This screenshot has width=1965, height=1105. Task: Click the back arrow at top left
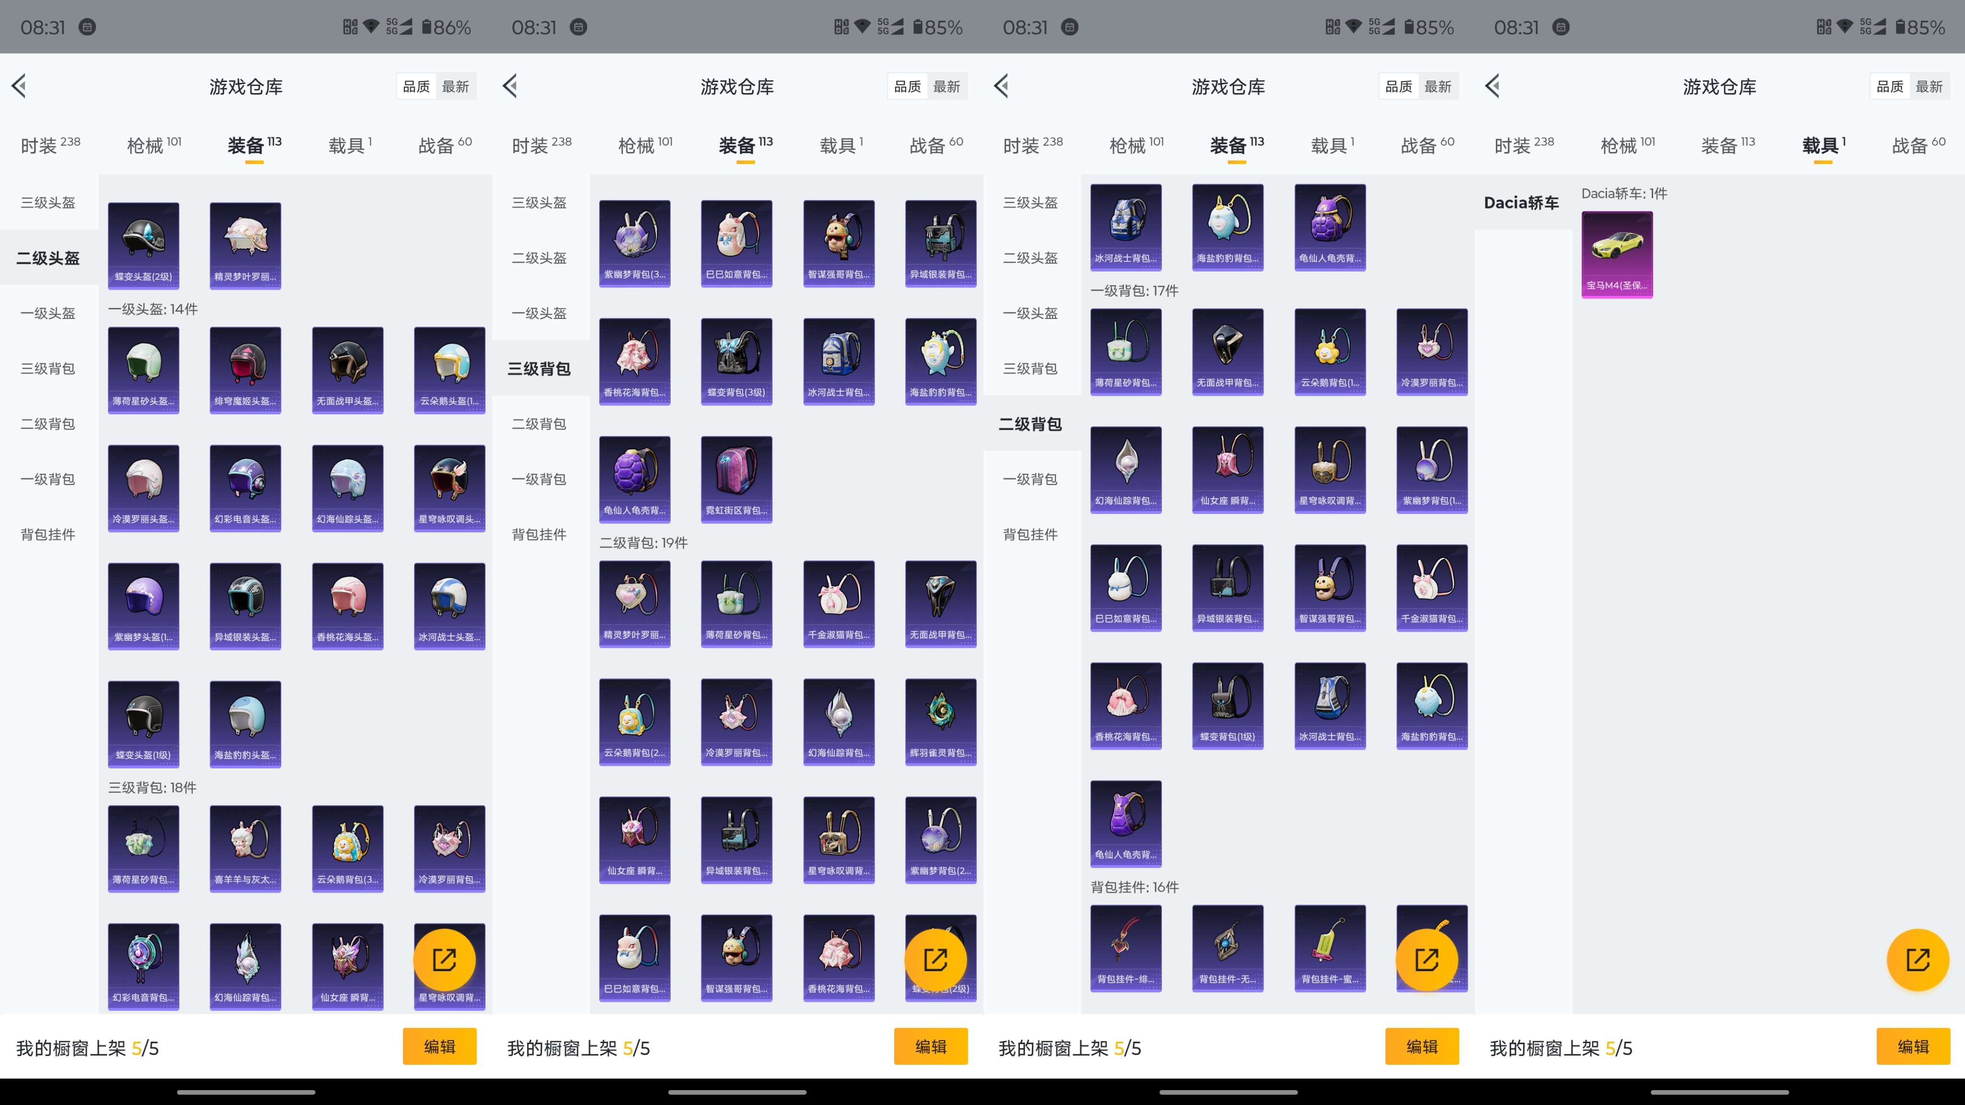(x=20, y=86)
